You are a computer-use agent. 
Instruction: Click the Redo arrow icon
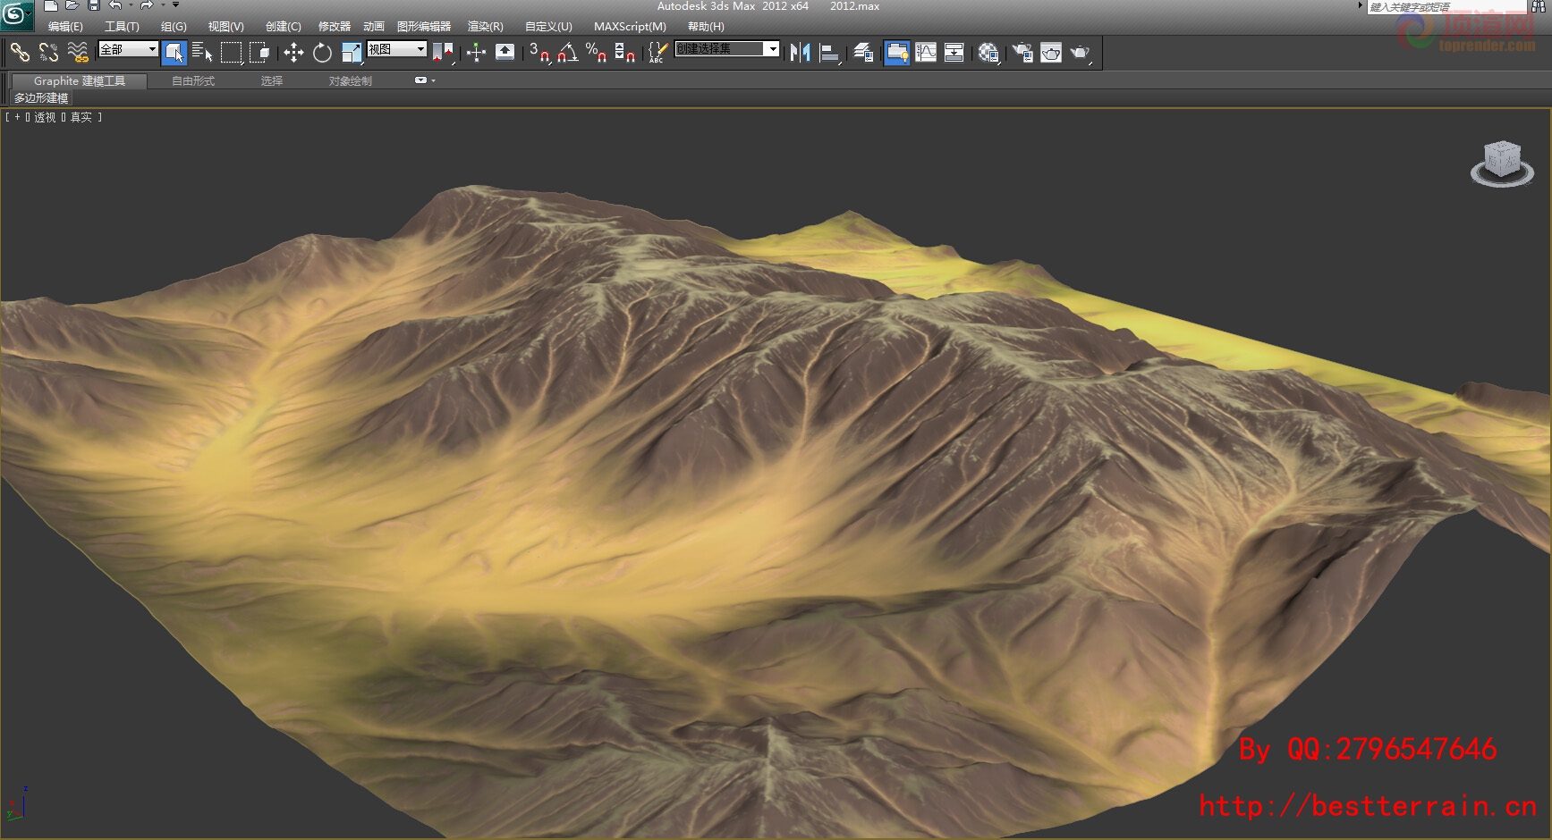(147, 5)
